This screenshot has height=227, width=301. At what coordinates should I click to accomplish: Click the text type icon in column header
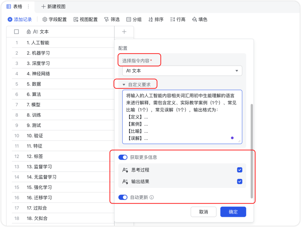[35, 32]
